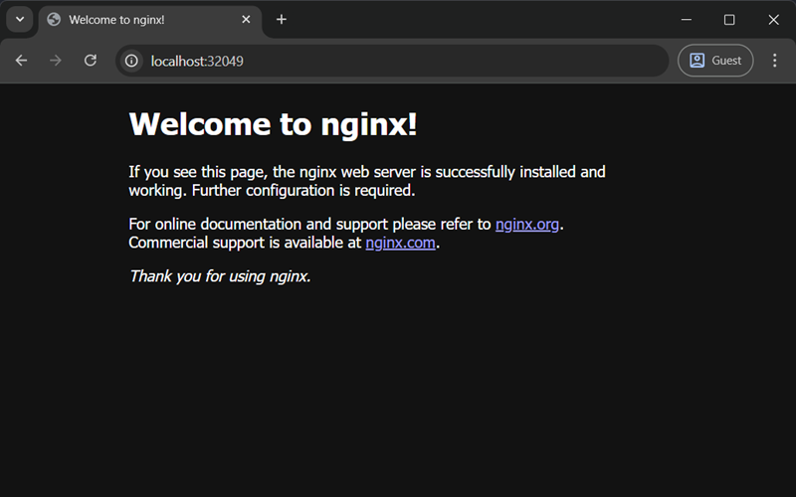Close the browser window
The height and width of the screenshot is (497, 796).
click(774, 19)
